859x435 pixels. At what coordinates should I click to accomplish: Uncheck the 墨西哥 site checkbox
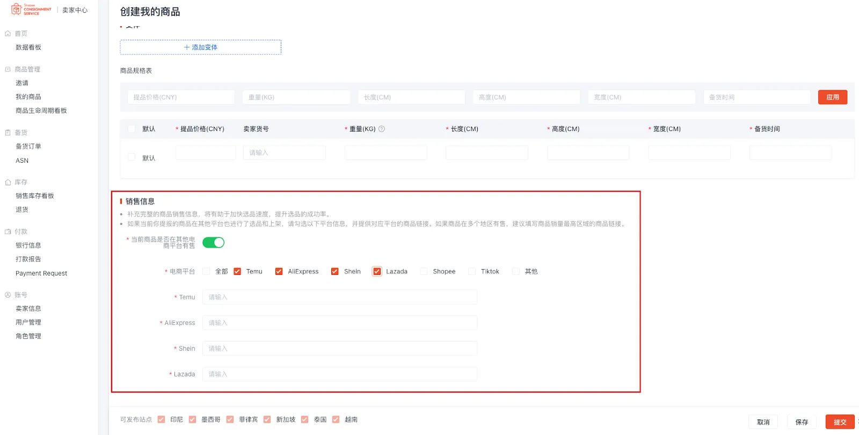point(192,419)
